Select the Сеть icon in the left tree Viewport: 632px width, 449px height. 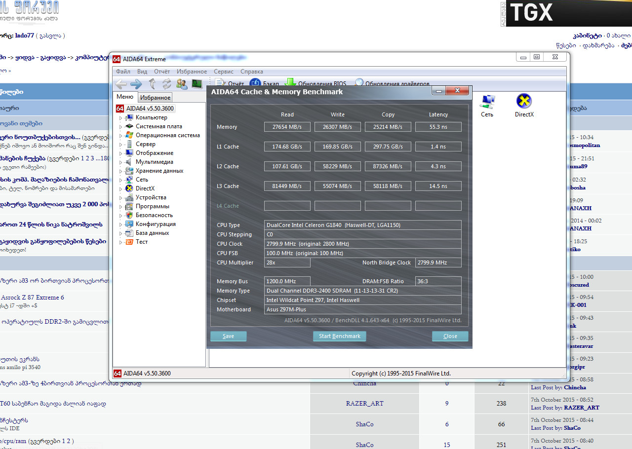click(130, 180)
